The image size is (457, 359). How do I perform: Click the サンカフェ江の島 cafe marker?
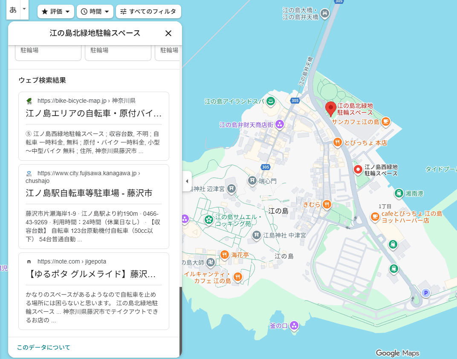[x=385, y=122]
